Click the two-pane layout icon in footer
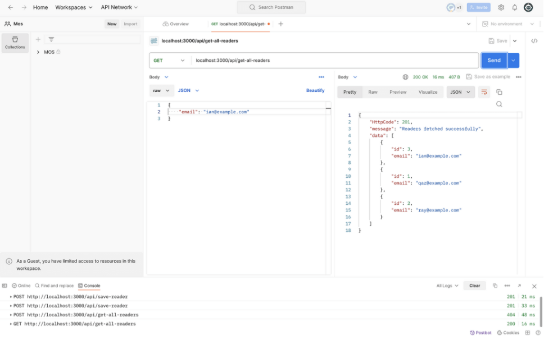This screenshot has width=544, height=340. [x=527, y=333]
